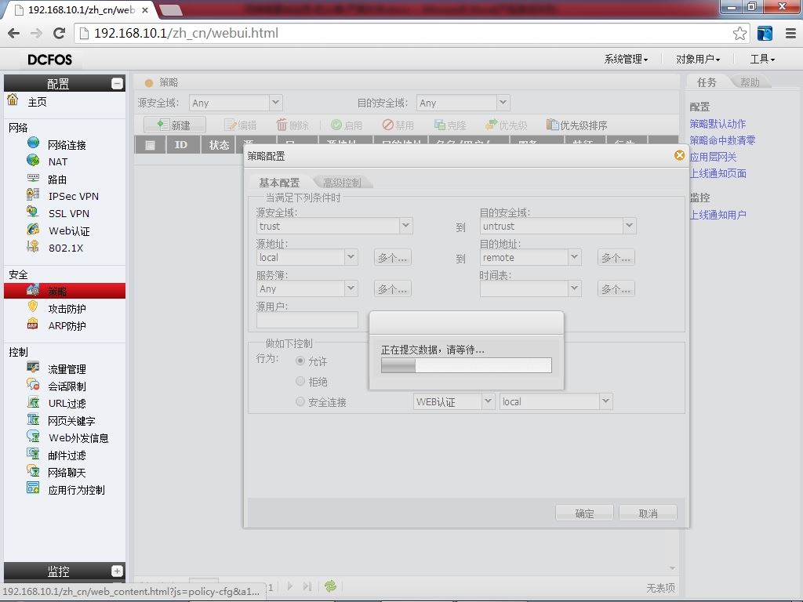Image resolution: width=803 pixels, height=602 pixels.
Task: Open the 主页 home icon
Action: tap(13, 100)
